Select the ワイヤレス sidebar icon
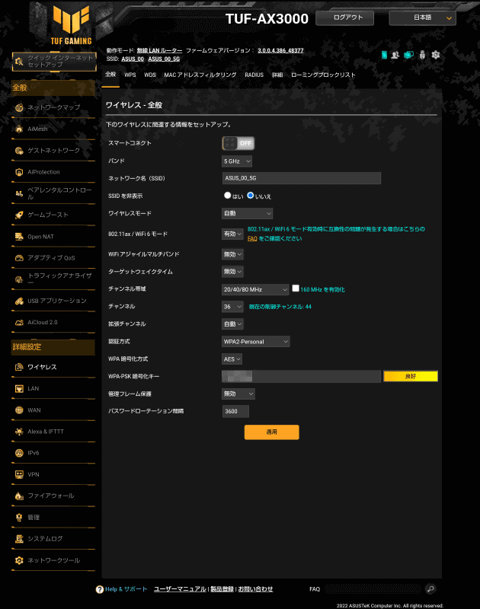 (x=19, y=367)
